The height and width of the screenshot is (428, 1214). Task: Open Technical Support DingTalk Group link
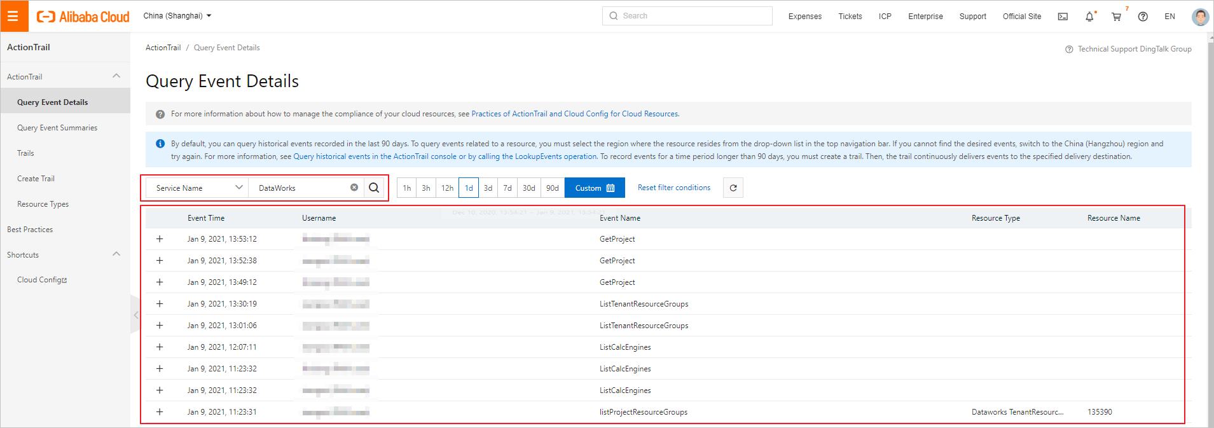coord(1129,49)
